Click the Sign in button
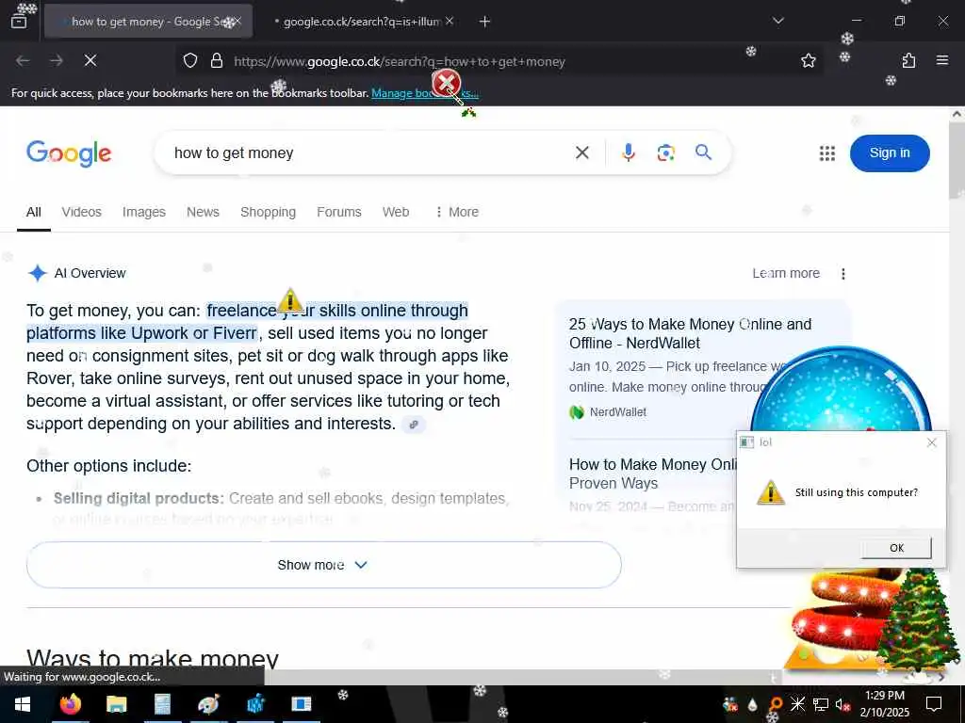 coord(890,153)
